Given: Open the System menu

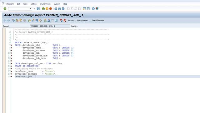Looking at the screenshot, I should tap(57, 4).
